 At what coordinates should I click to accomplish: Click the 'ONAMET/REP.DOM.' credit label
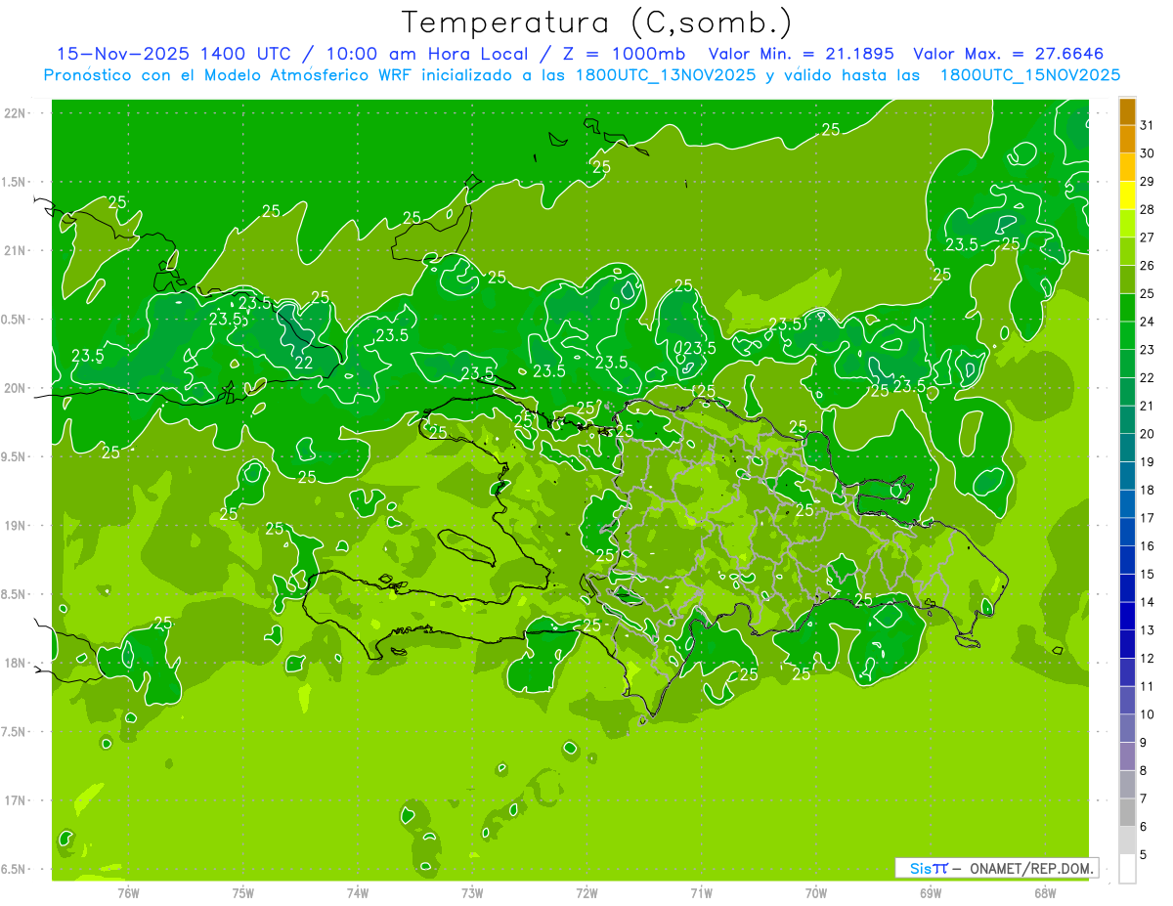1033,868
